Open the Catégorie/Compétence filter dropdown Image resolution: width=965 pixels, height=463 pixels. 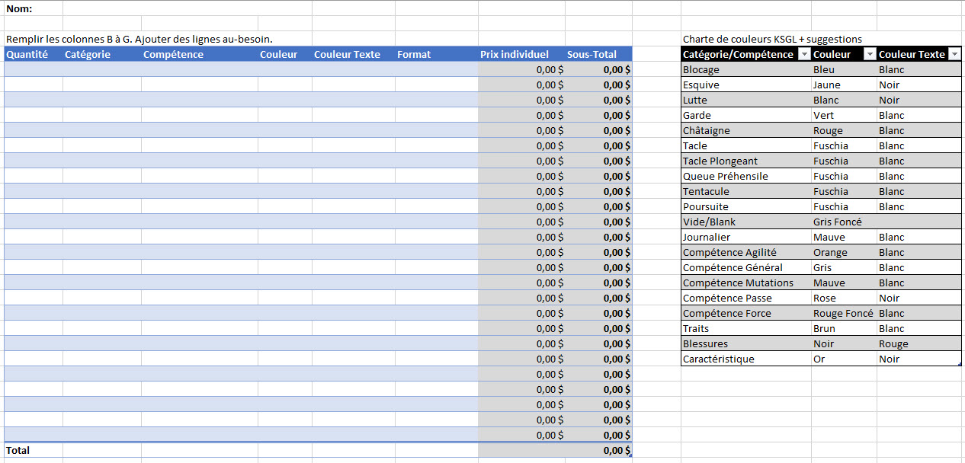point(802,54)
